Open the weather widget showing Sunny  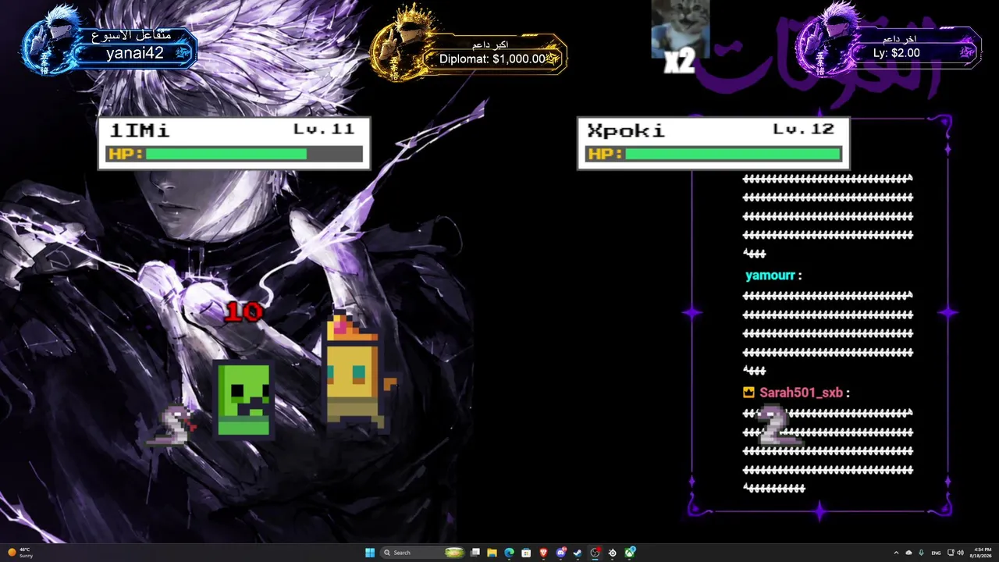(x=20, y=553)
